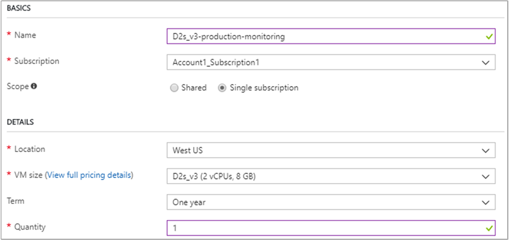Click the Subscription field label

pyautogui.click(x=37, y=61)
